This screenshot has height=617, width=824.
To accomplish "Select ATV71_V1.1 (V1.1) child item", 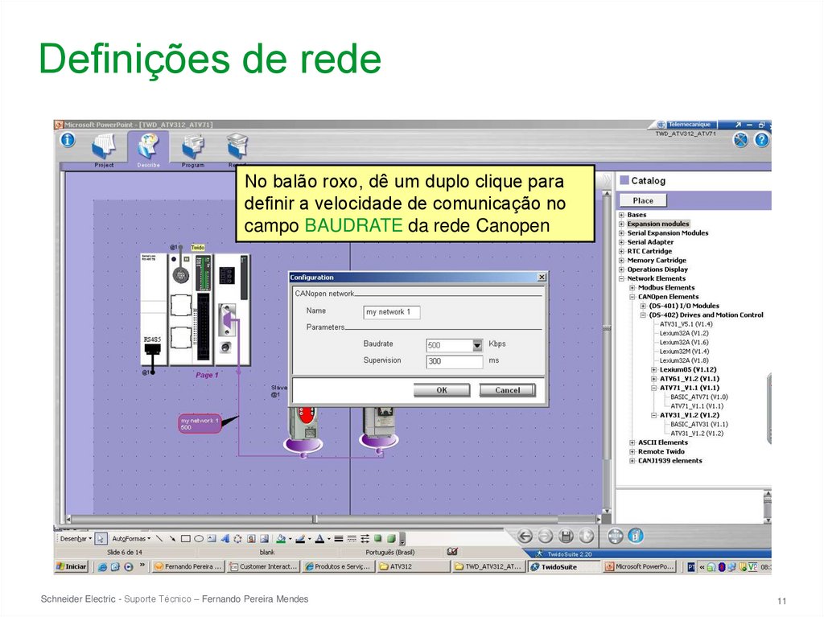I will (697, 405).
